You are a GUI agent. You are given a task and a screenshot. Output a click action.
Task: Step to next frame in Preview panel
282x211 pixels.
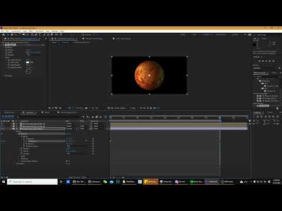[x=270, y=61]
